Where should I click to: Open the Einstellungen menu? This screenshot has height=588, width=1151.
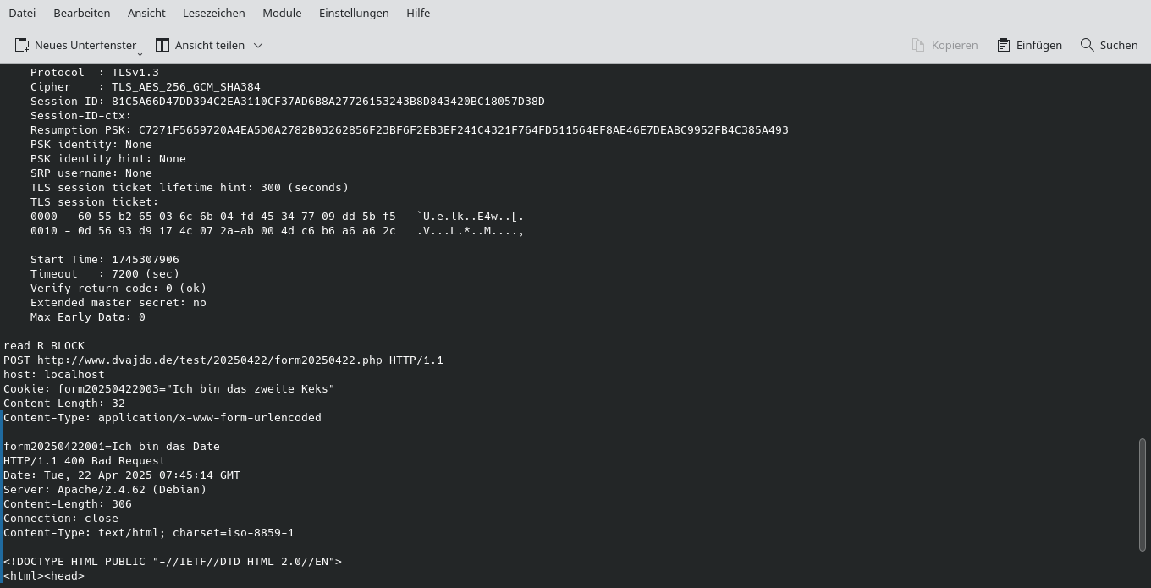click(x=354, y=13)
